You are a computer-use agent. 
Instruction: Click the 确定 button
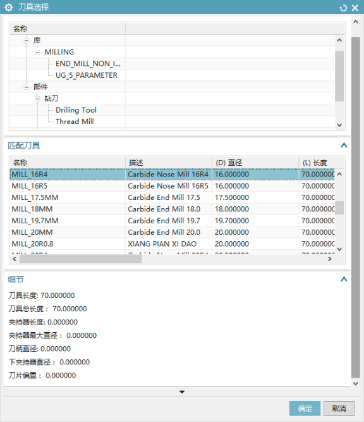click(x=305, y=409)
